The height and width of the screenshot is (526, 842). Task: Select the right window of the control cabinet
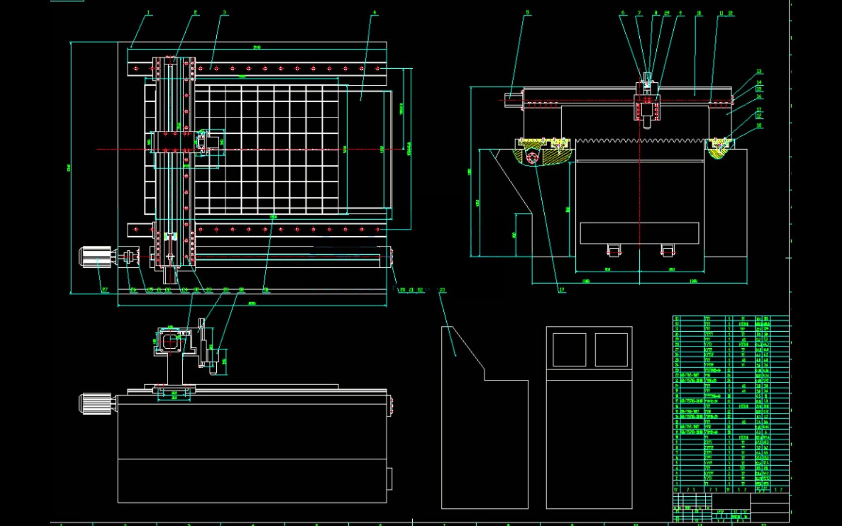[611, 350]
